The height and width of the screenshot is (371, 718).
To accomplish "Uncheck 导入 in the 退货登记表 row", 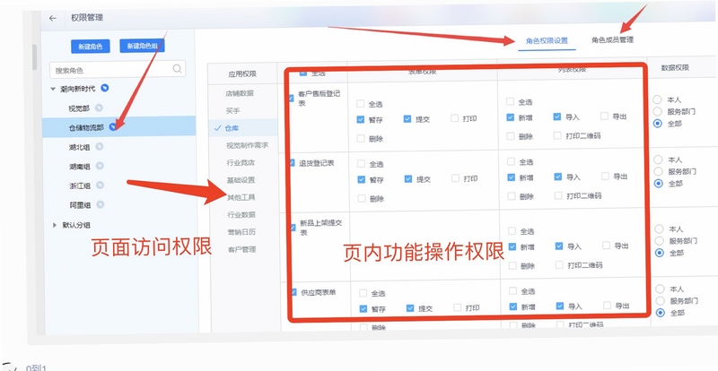I will pos(557,177).
